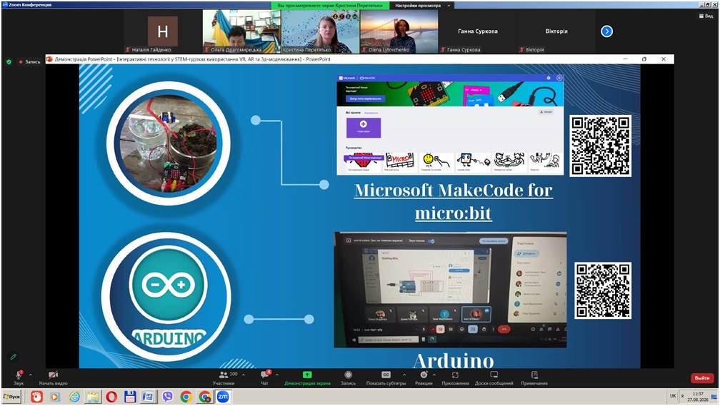The image size is (720, 406).
Task: Open the red screen recorder taskbar icon
Action: (x=36, y=396)
